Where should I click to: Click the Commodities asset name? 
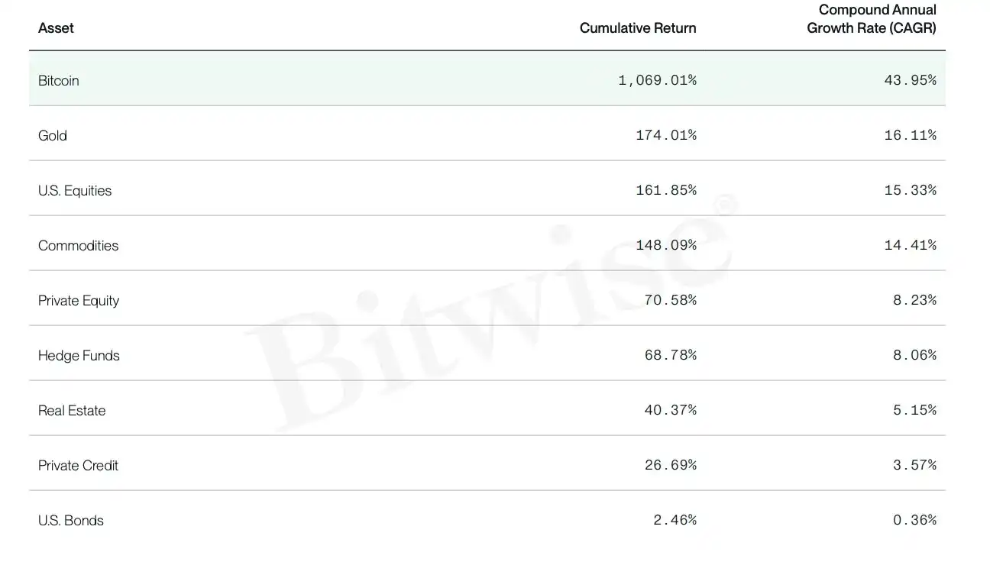click(79, 245)
